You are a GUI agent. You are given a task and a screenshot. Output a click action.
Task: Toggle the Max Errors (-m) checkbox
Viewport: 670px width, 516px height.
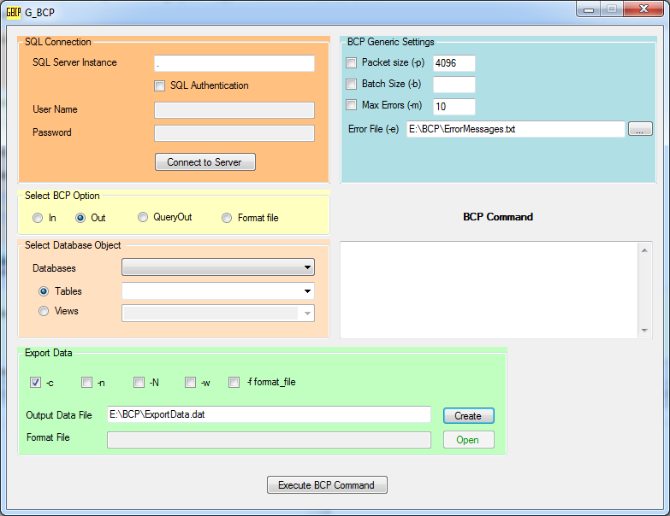[351, 104]
